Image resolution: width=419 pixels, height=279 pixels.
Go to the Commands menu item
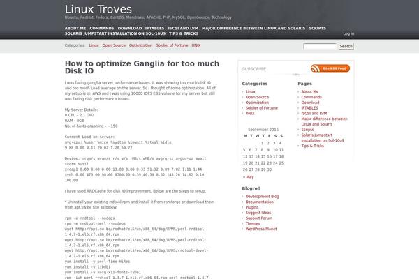click(102, 28)
